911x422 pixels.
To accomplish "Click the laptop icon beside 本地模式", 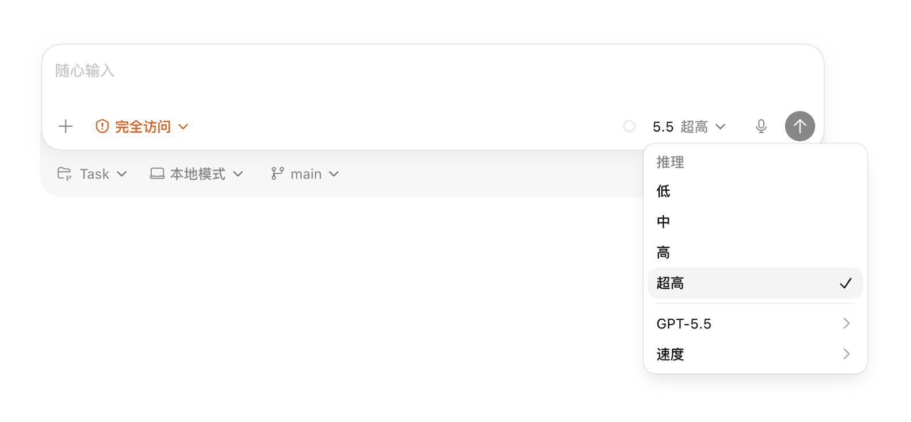I will 157,174.
